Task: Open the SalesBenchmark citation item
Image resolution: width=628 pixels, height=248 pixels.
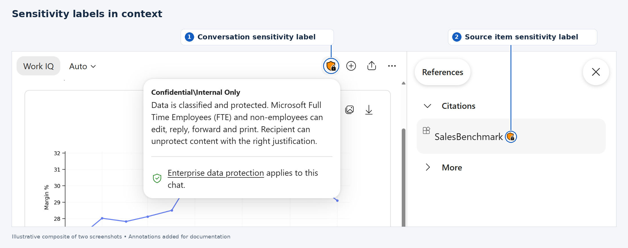Action: [x=511, y=136]
